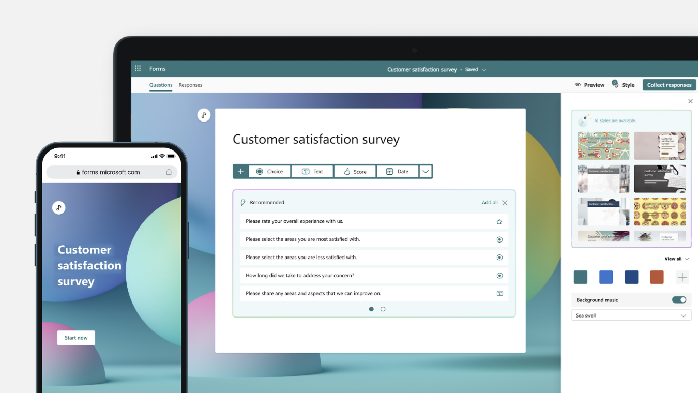Add a Text question

(312, 172)
